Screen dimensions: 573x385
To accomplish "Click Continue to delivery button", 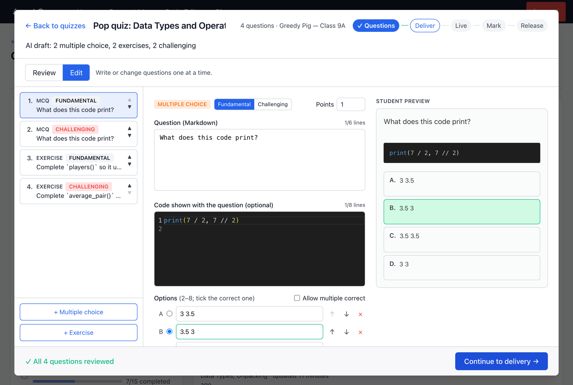I will tap(501, 361).
